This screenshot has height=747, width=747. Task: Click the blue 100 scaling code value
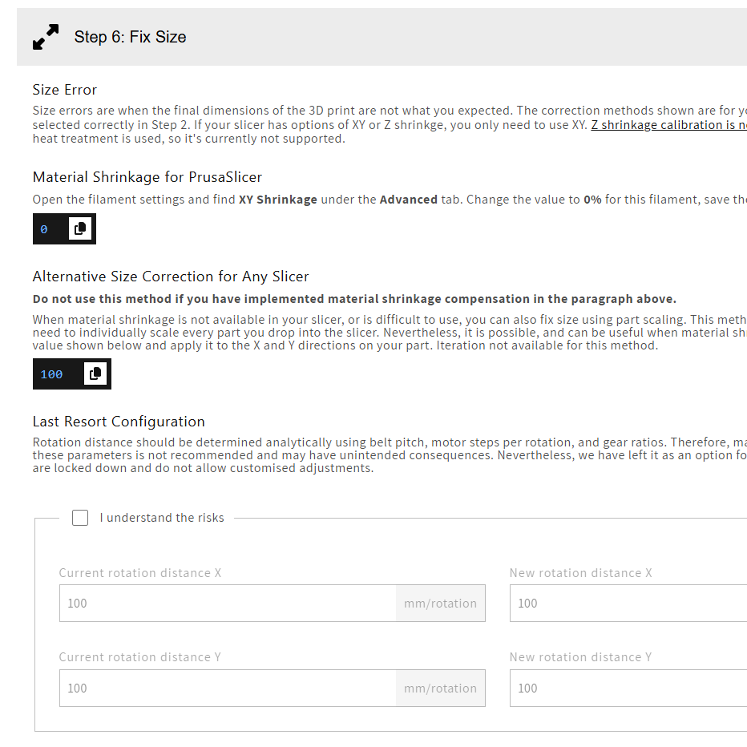(51, 374)
